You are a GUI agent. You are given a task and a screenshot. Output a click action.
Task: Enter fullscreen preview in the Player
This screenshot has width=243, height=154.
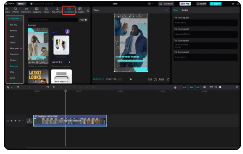click(168, 79)
